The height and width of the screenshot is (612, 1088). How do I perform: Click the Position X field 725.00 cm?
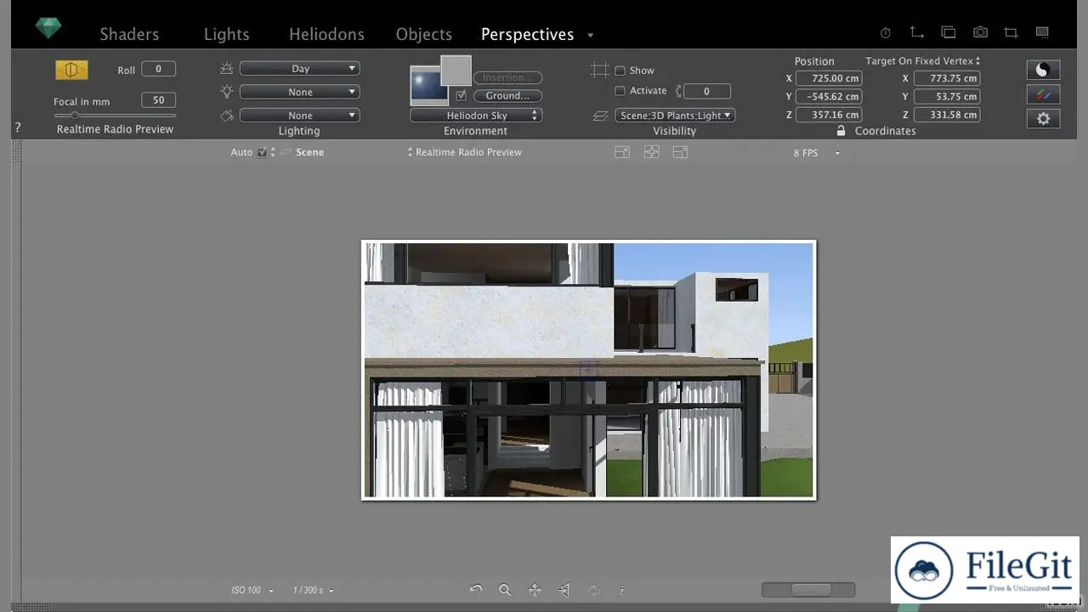[x=829, y=78]
